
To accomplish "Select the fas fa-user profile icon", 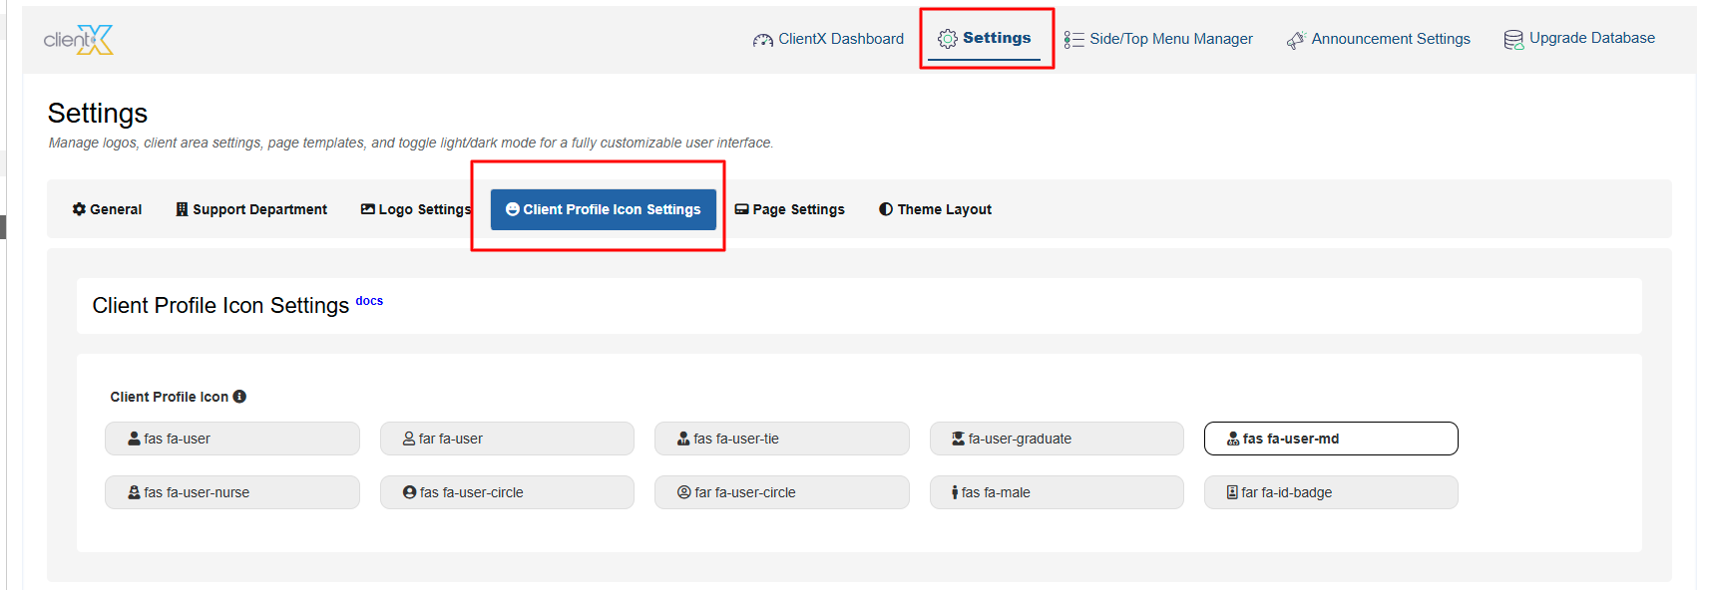I will (x=231, y=439).
